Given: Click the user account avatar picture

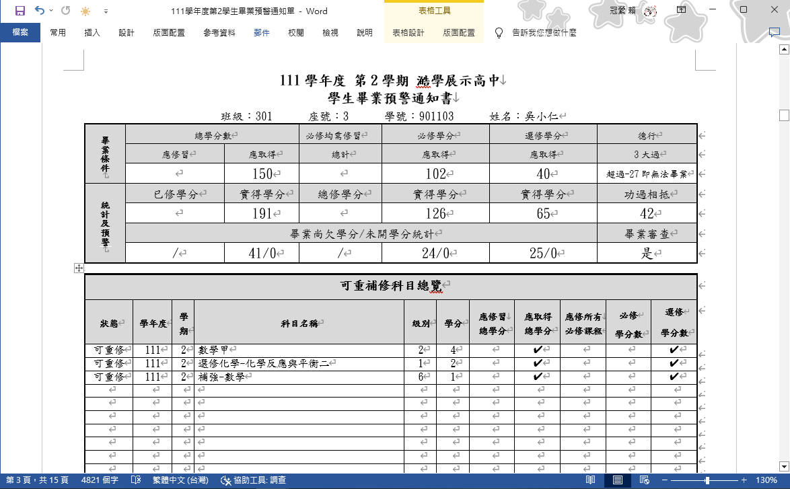Looking at the screenshot, I should pyautogui.click(x=651, y=11).
